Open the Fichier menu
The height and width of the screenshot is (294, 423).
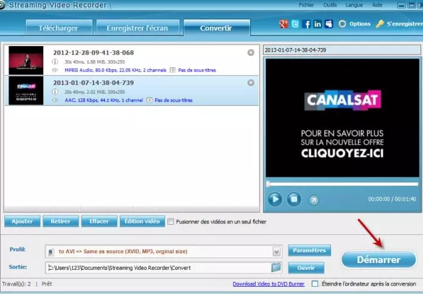tap(307, 5)
